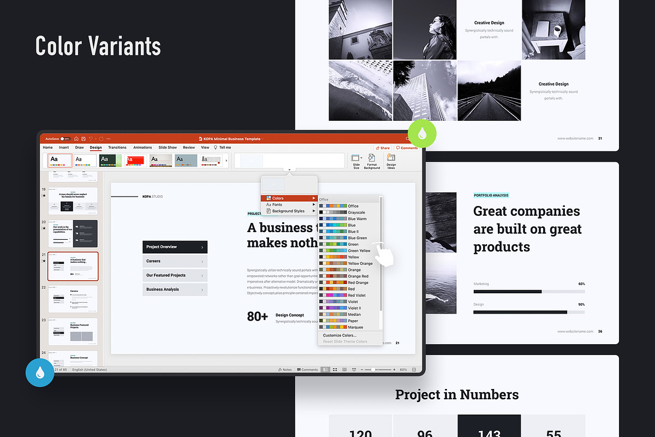
Task: Open the Insert tab
Action: [x=64, y=147]
